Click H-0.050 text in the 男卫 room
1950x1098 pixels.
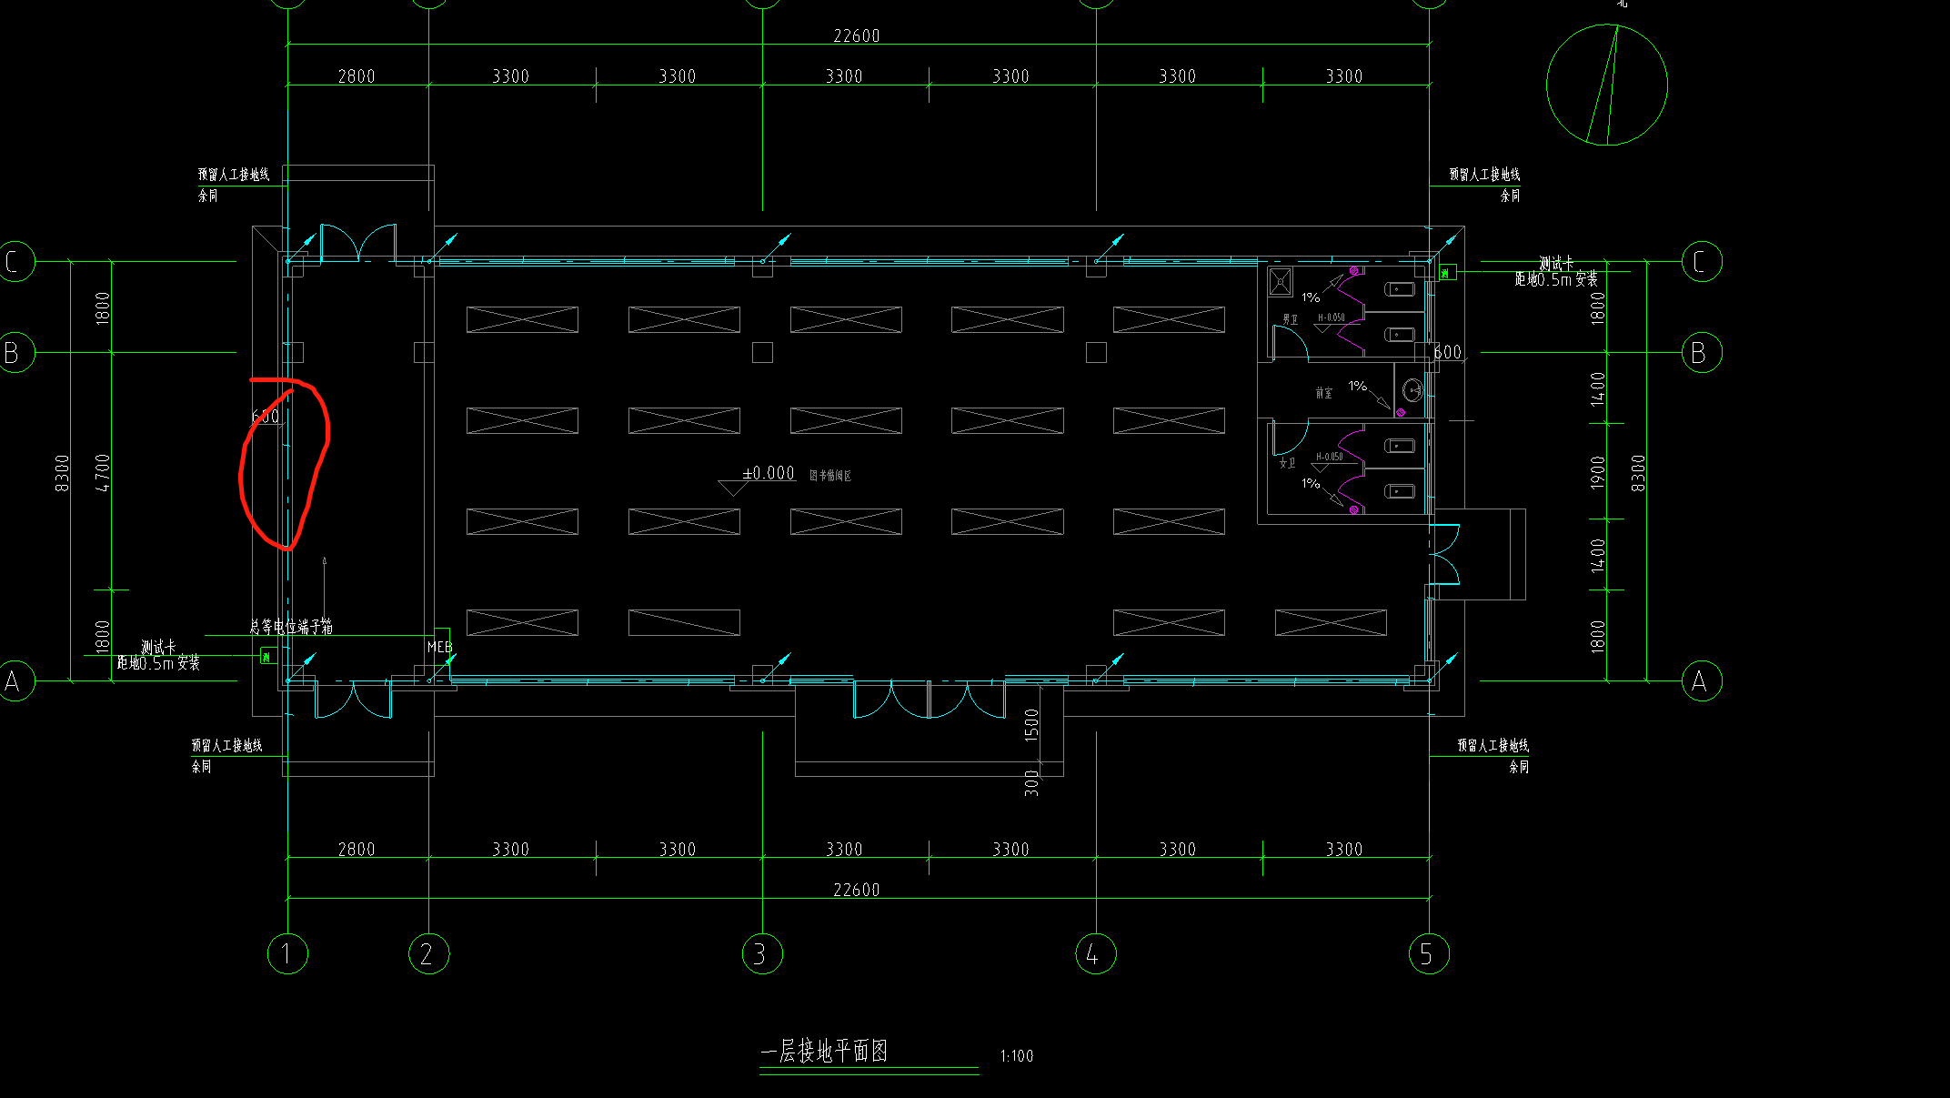(1331, 317)
